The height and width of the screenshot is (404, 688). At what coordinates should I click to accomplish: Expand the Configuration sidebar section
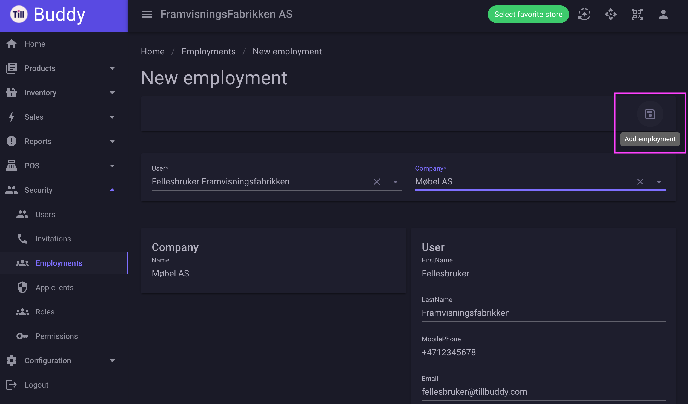point(64,360)
